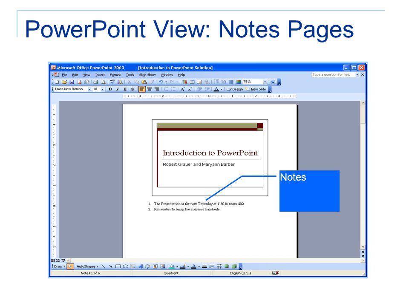Click the Show/Hide Grid icon
409x306 pixels.
[x=231, y=82]
